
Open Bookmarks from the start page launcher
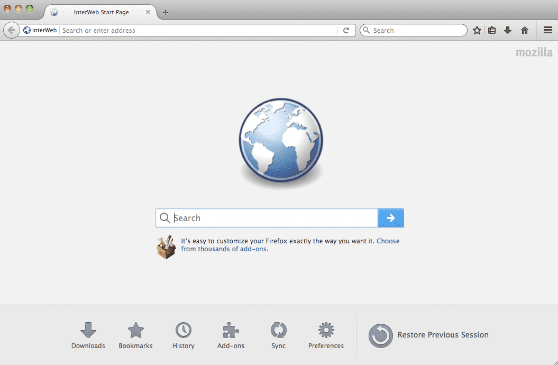click(135, 335)
